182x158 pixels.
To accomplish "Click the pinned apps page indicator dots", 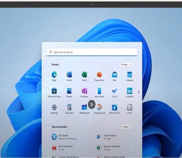I will pos(139,94).
